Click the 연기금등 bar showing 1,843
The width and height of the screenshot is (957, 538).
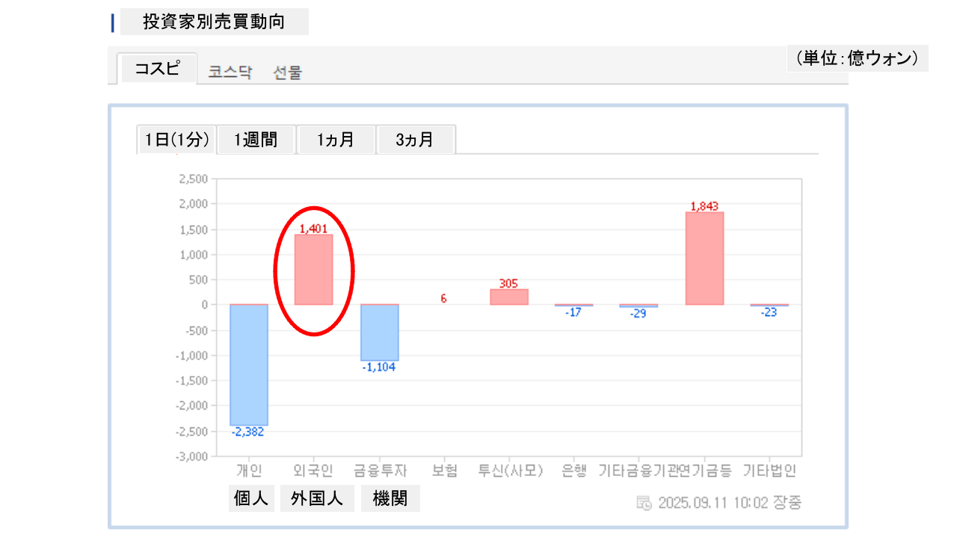pos(704,259)
